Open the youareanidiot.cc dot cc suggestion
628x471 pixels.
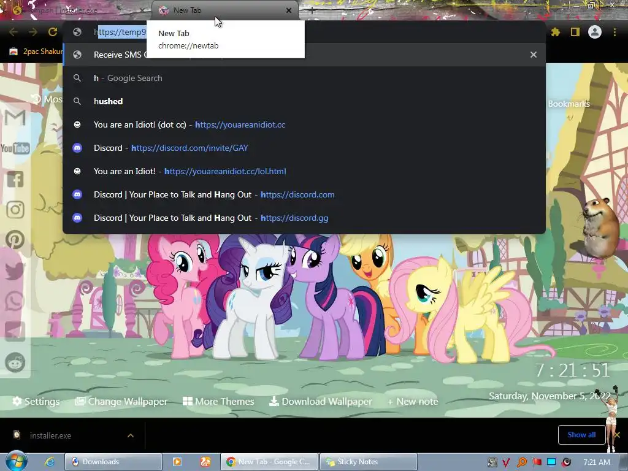click(x=304, y=124)
